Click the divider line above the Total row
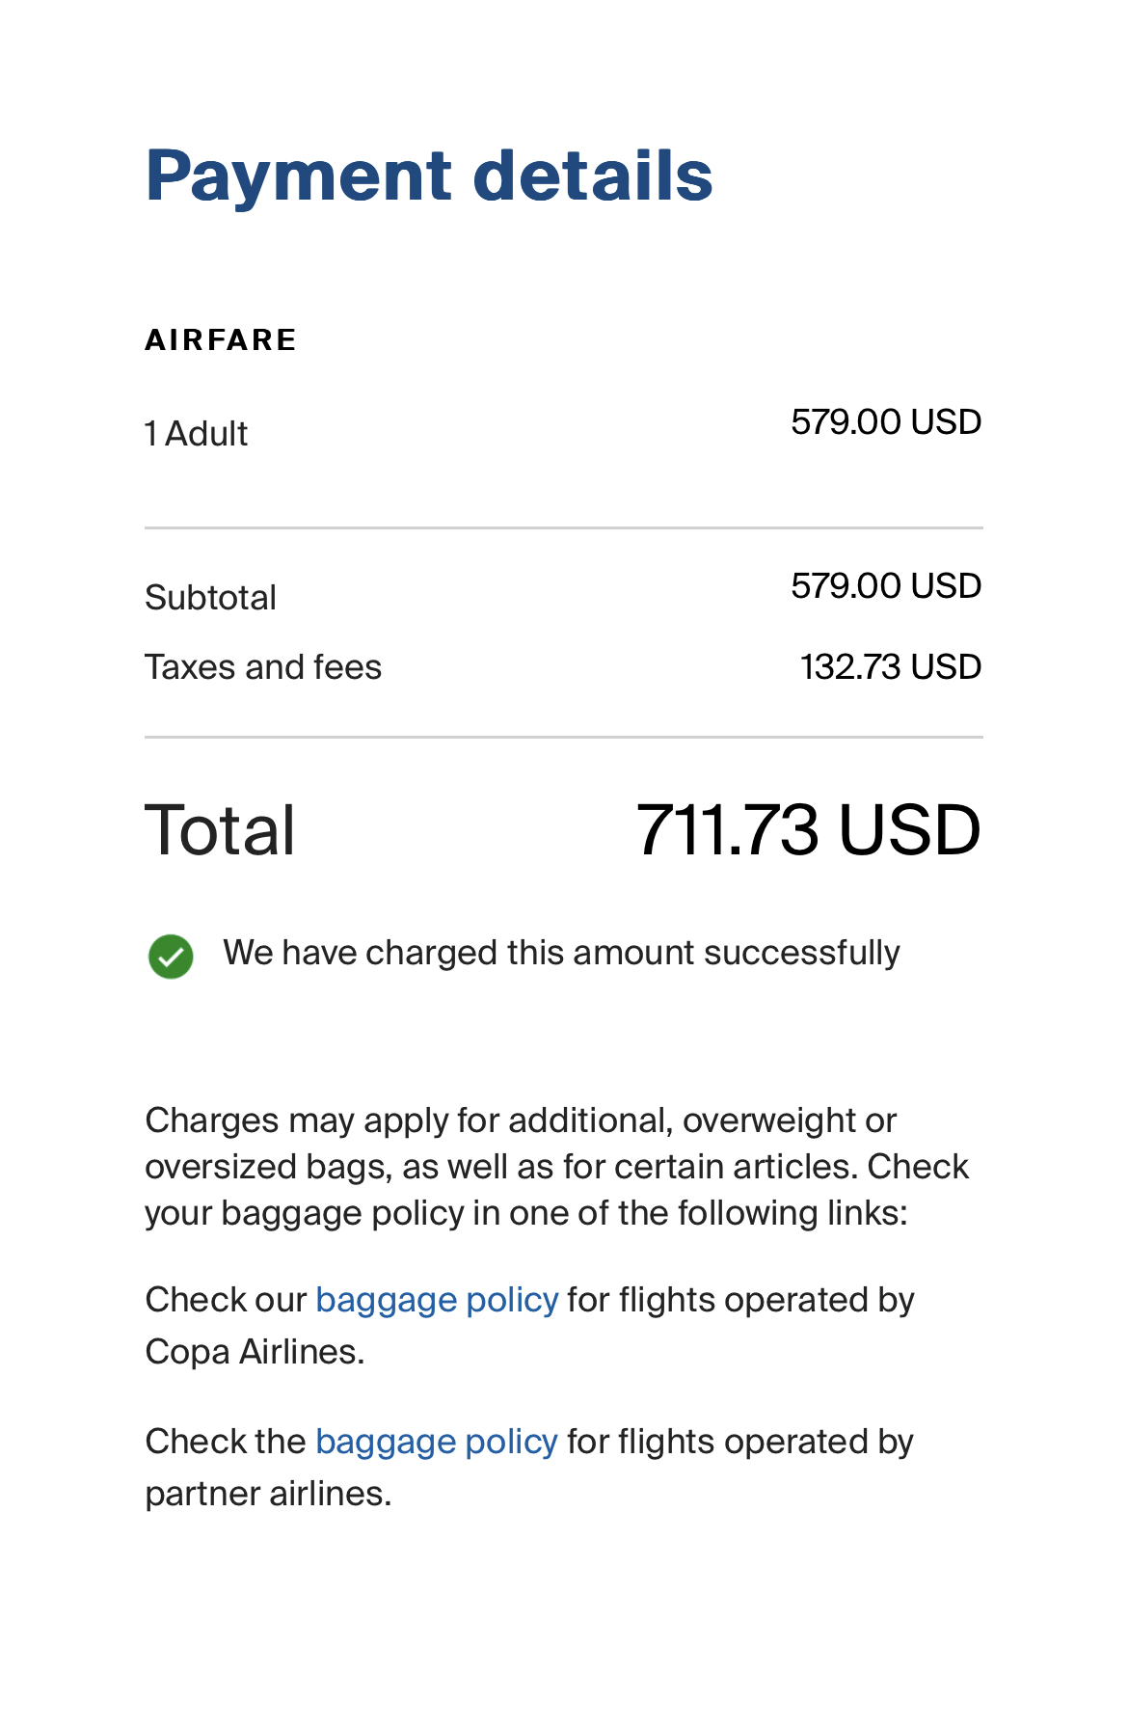 [564, 738]
